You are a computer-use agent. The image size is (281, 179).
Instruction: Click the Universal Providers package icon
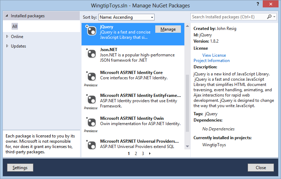tap(91, 145)
